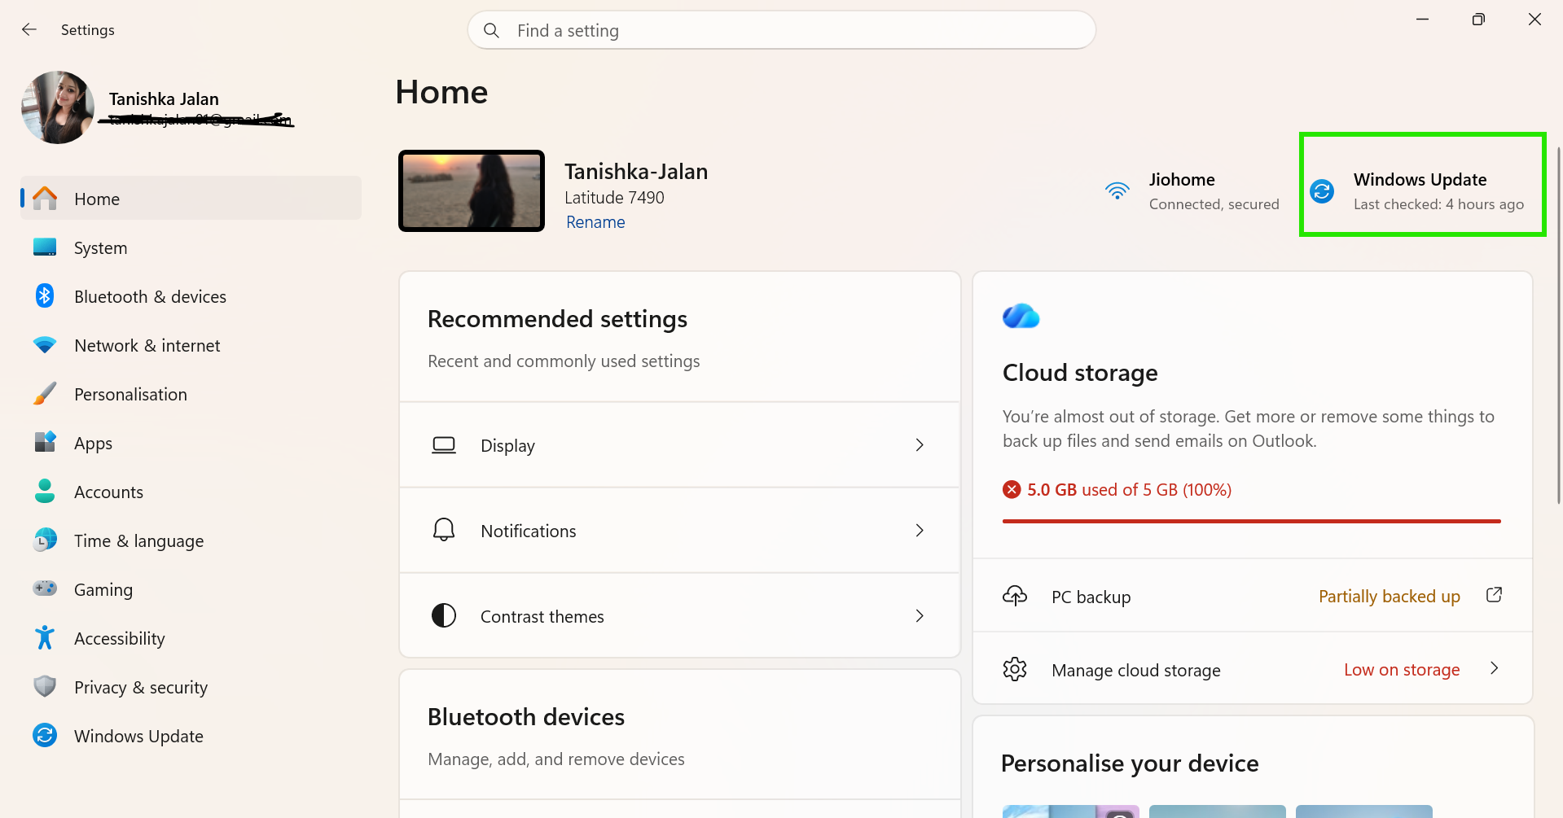Click the Rename link under Latitude 7490
The height and width of the screenshot is (818, 1563).
pyautogui.click(x=595, y=222)
